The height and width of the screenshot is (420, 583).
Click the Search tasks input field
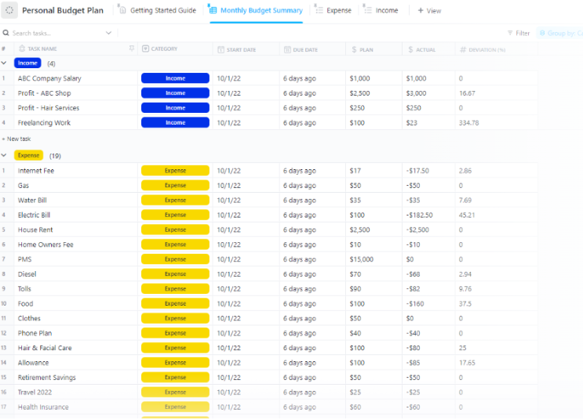click(55, 34)
